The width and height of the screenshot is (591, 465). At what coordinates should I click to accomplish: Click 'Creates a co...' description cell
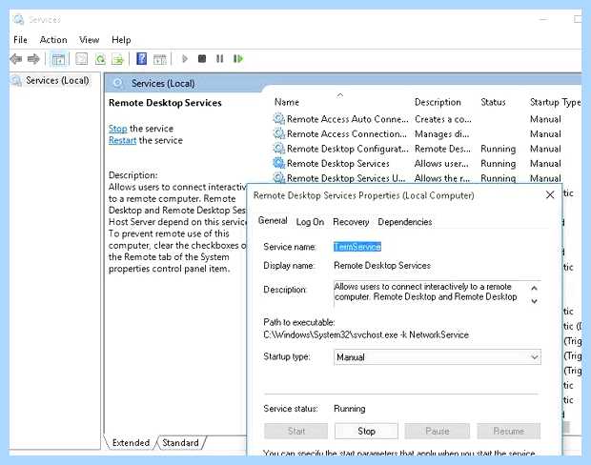pyautogui.click(x=443, y=119)
